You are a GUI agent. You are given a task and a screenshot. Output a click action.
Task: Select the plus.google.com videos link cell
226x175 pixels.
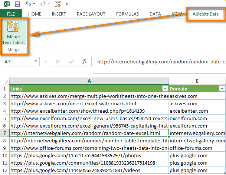pos(89,170)
